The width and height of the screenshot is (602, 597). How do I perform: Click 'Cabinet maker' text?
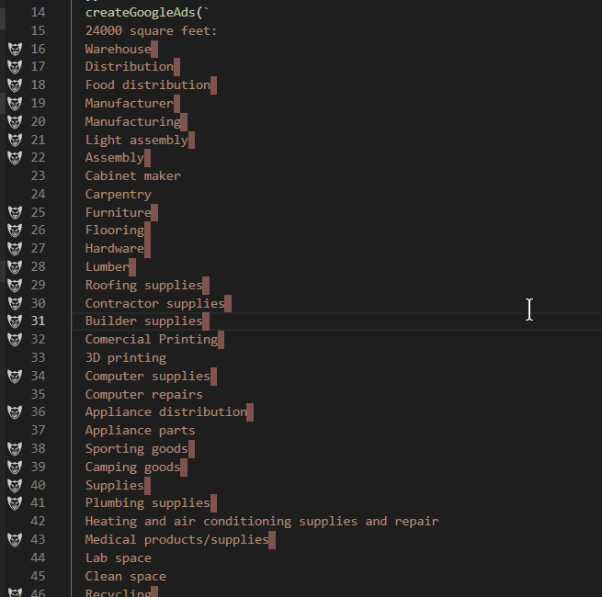133,175
